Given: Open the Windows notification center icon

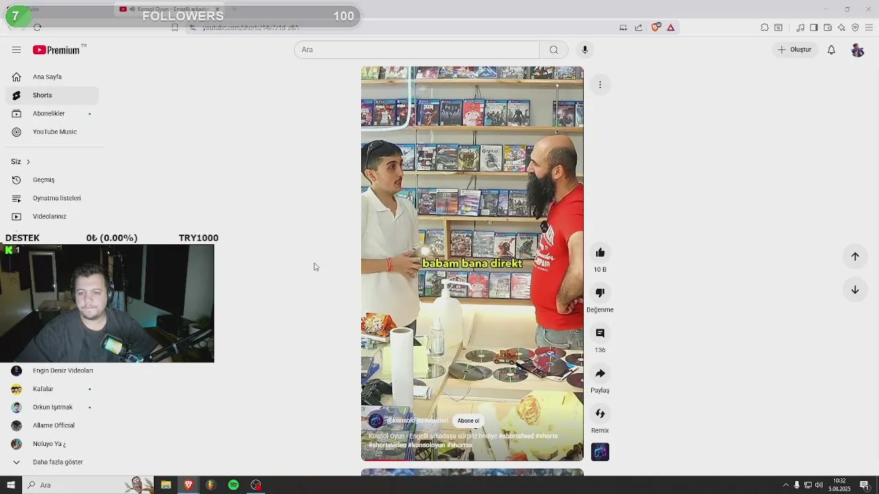Looking at the screenshot, I should point(865,485).
